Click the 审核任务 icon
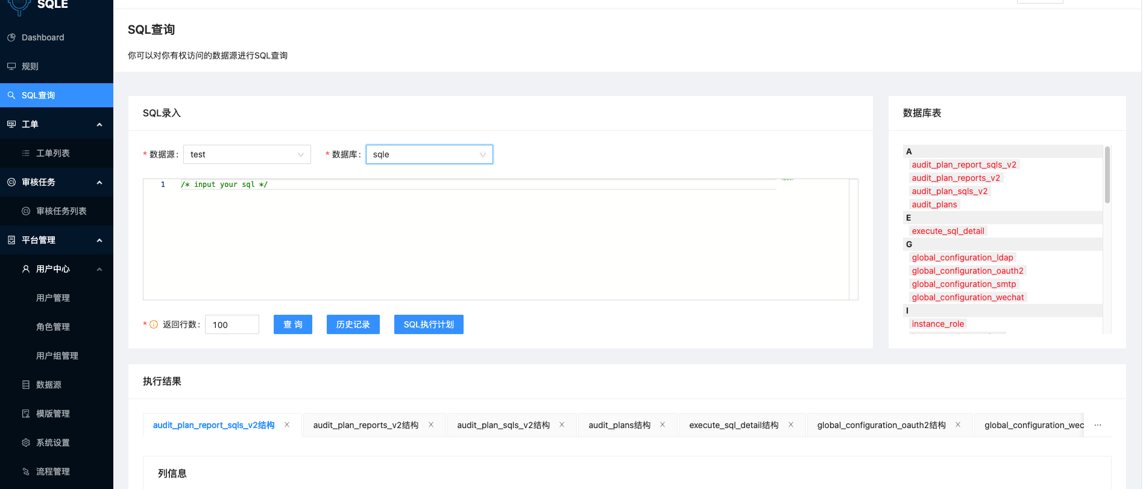The width and height of the screenshot is (1143, 489). (11, 182)
